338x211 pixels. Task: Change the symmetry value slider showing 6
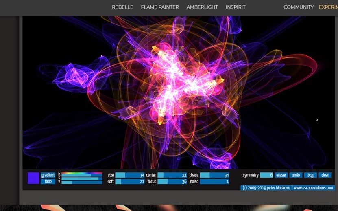(x=267, y=175)
